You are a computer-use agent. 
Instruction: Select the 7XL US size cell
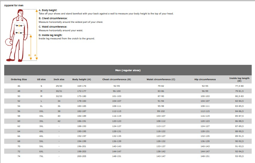click(x=41, y=156)
